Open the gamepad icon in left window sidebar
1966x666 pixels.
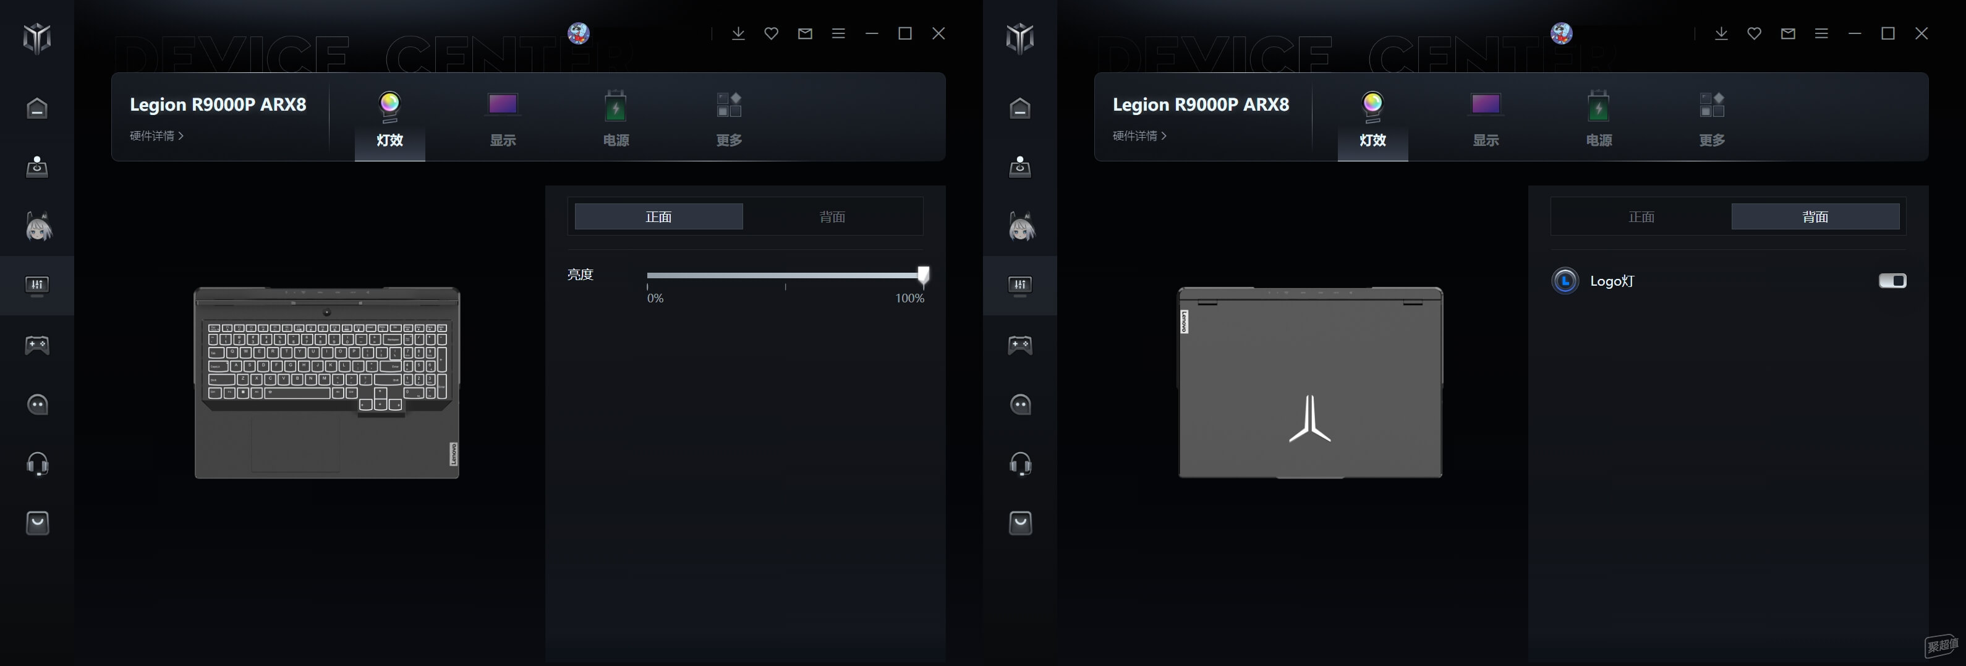36,345
